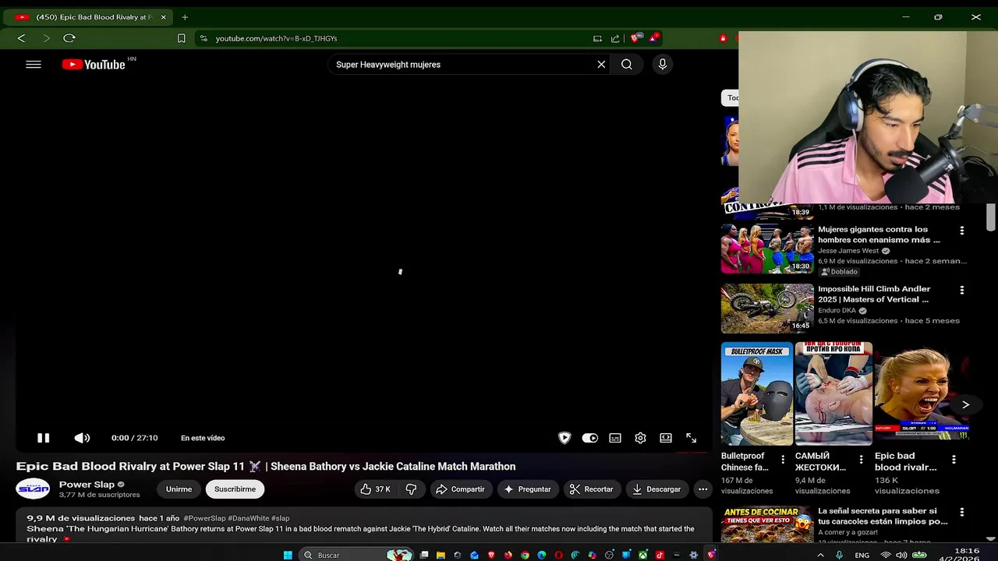This screenshot has width=998, height=561.
Task: Toggle the autoplay switch in the player
Action: coord(590,438)
